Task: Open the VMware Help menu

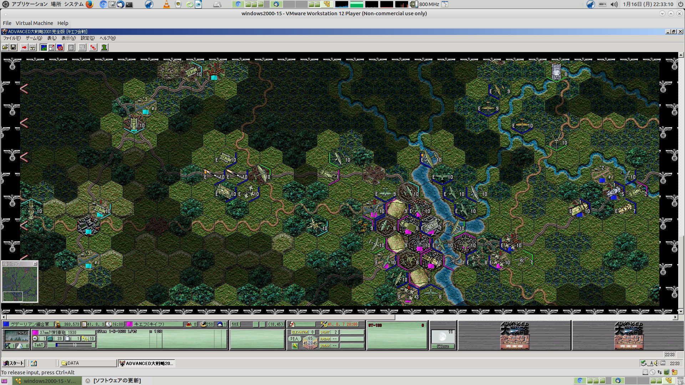Action: point(63,23)
